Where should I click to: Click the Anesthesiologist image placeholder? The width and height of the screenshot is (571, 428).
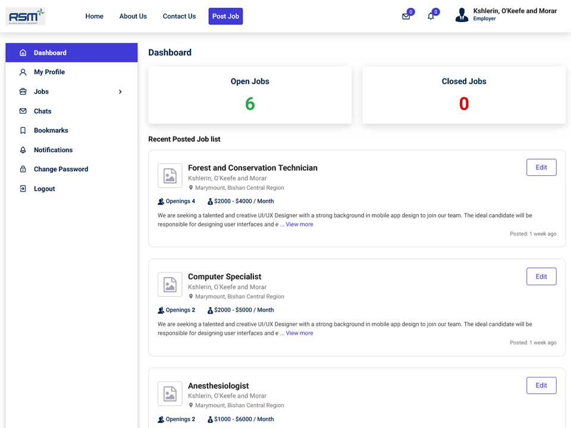pos(170,394)
